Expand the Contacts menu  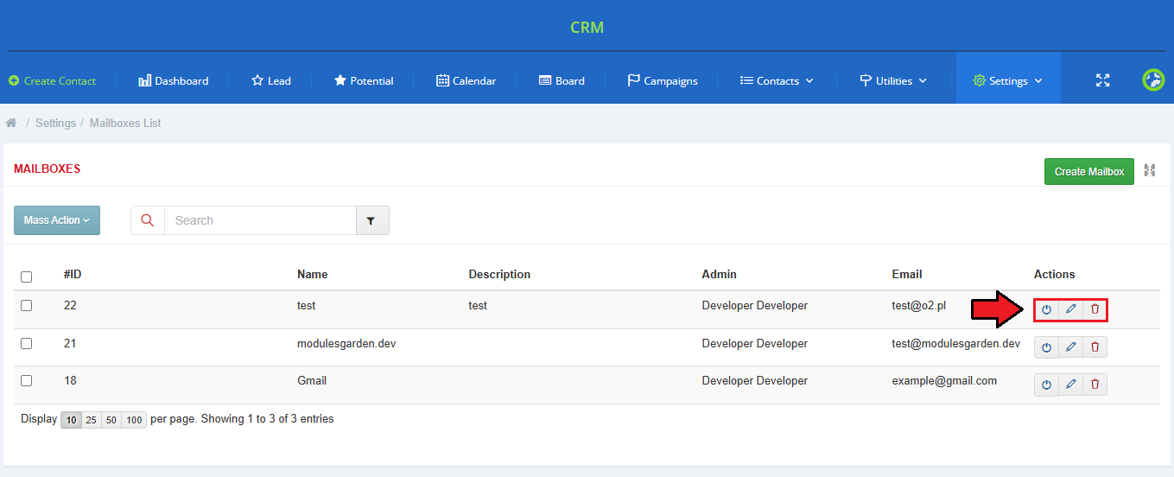tap(777, 80)
